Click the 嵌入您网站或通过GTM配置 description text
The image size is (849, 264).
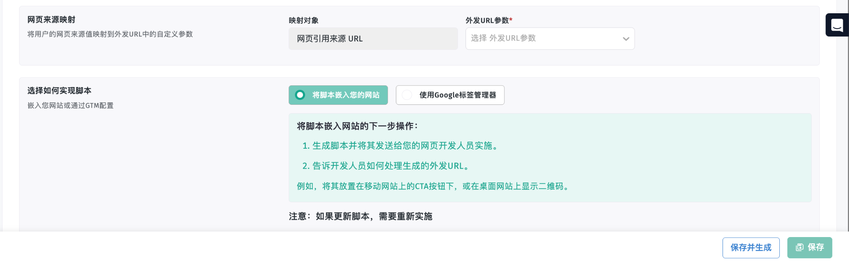pos(70,106)
